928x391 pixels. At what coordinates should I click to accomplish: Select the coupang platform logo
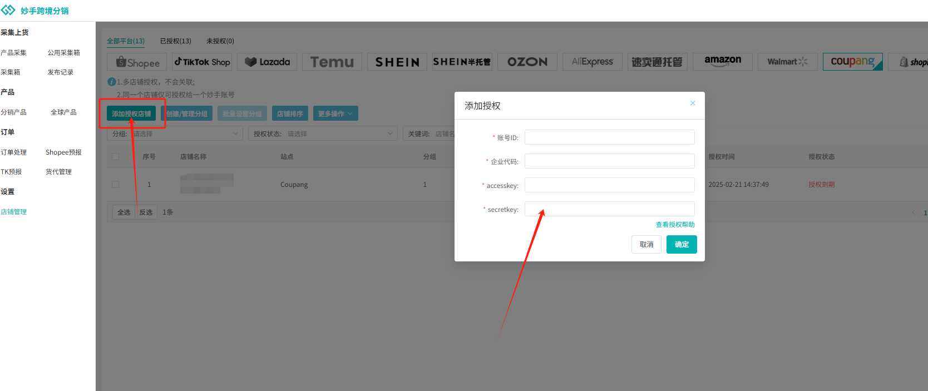click(853, 62)
